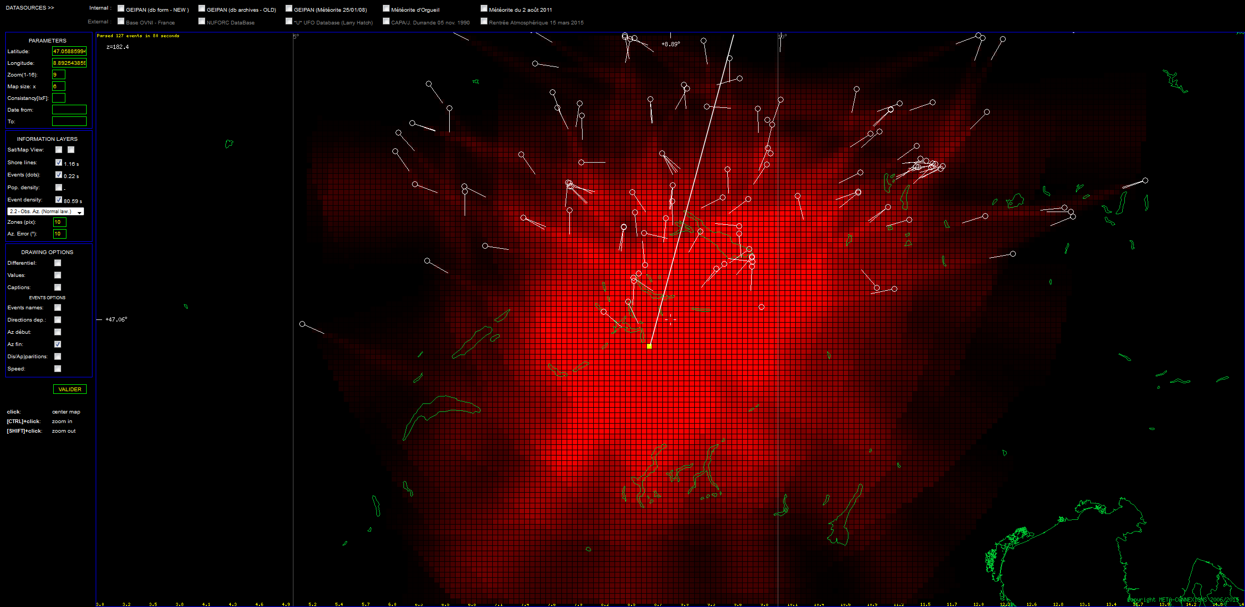Click the yellow square marker on map
The width and height of the screenshot is (1245, 607).
(649, 346)
